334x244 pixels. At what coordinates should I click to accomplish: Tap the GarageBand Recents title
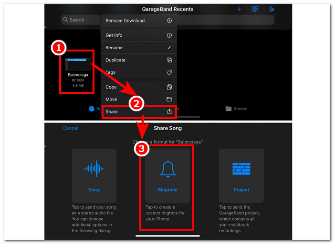[x=167, y=10]
